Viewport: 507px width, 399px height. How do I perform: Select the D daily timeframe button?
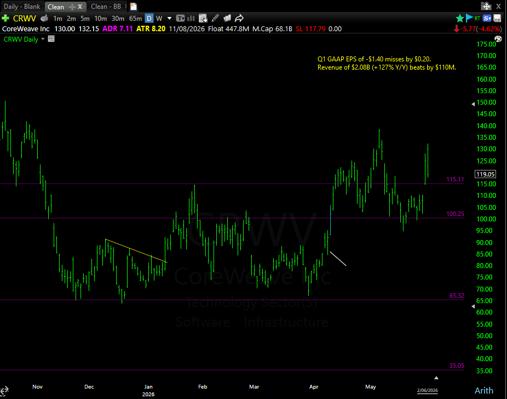click(x=149, y=18)
